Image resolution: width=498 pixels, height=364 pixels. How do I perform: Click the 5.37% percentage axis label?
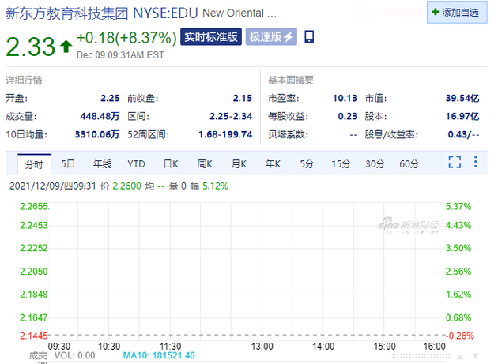click(x=458, y=207)
